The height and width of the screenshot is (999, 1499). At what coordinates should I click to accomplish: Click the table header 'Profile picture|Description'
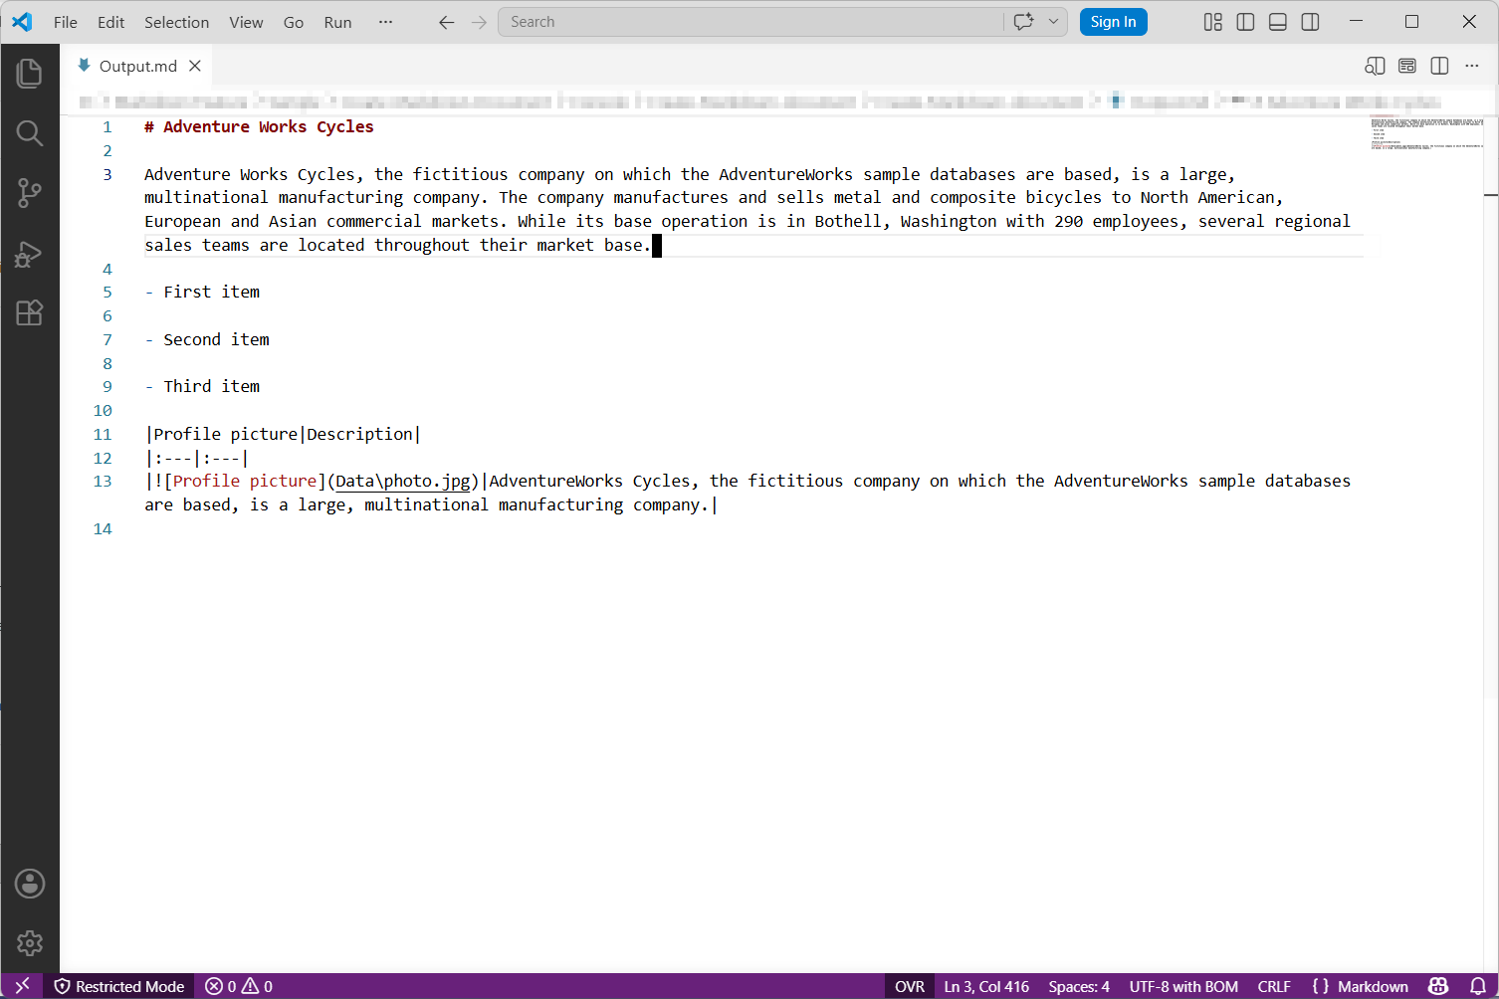(283, 434)
